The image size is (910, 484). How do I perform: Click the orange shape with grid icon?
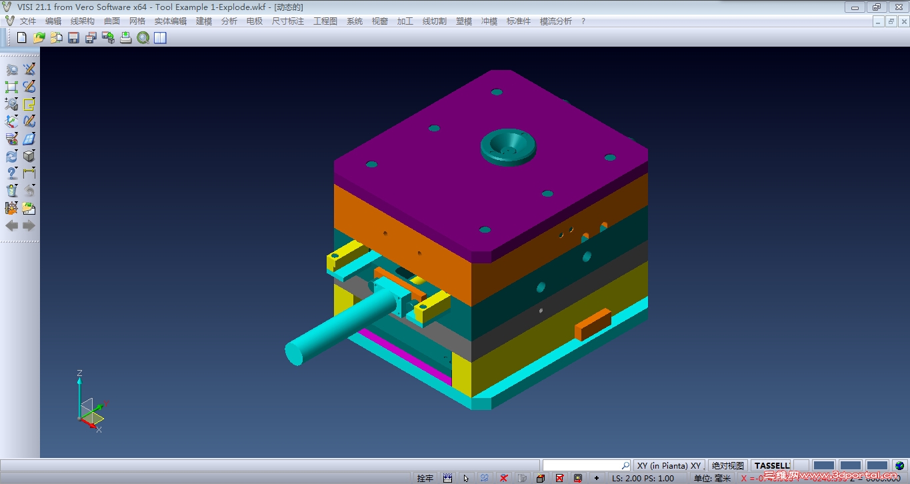coord(12,208)
